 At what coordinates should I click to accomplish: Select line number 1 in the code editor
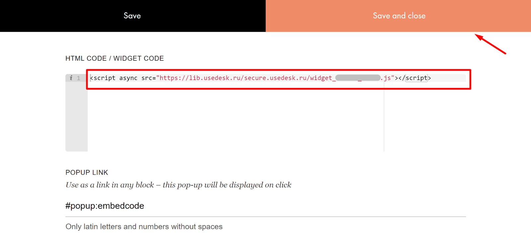(79, 78)
